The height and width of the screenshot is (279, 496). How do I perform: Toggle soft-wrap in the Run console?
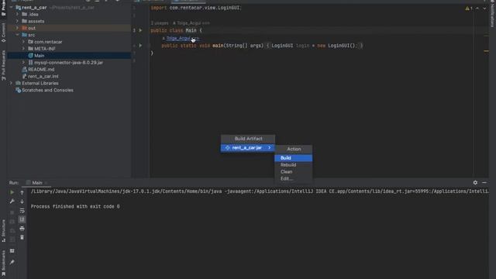(x=22, y=210)
